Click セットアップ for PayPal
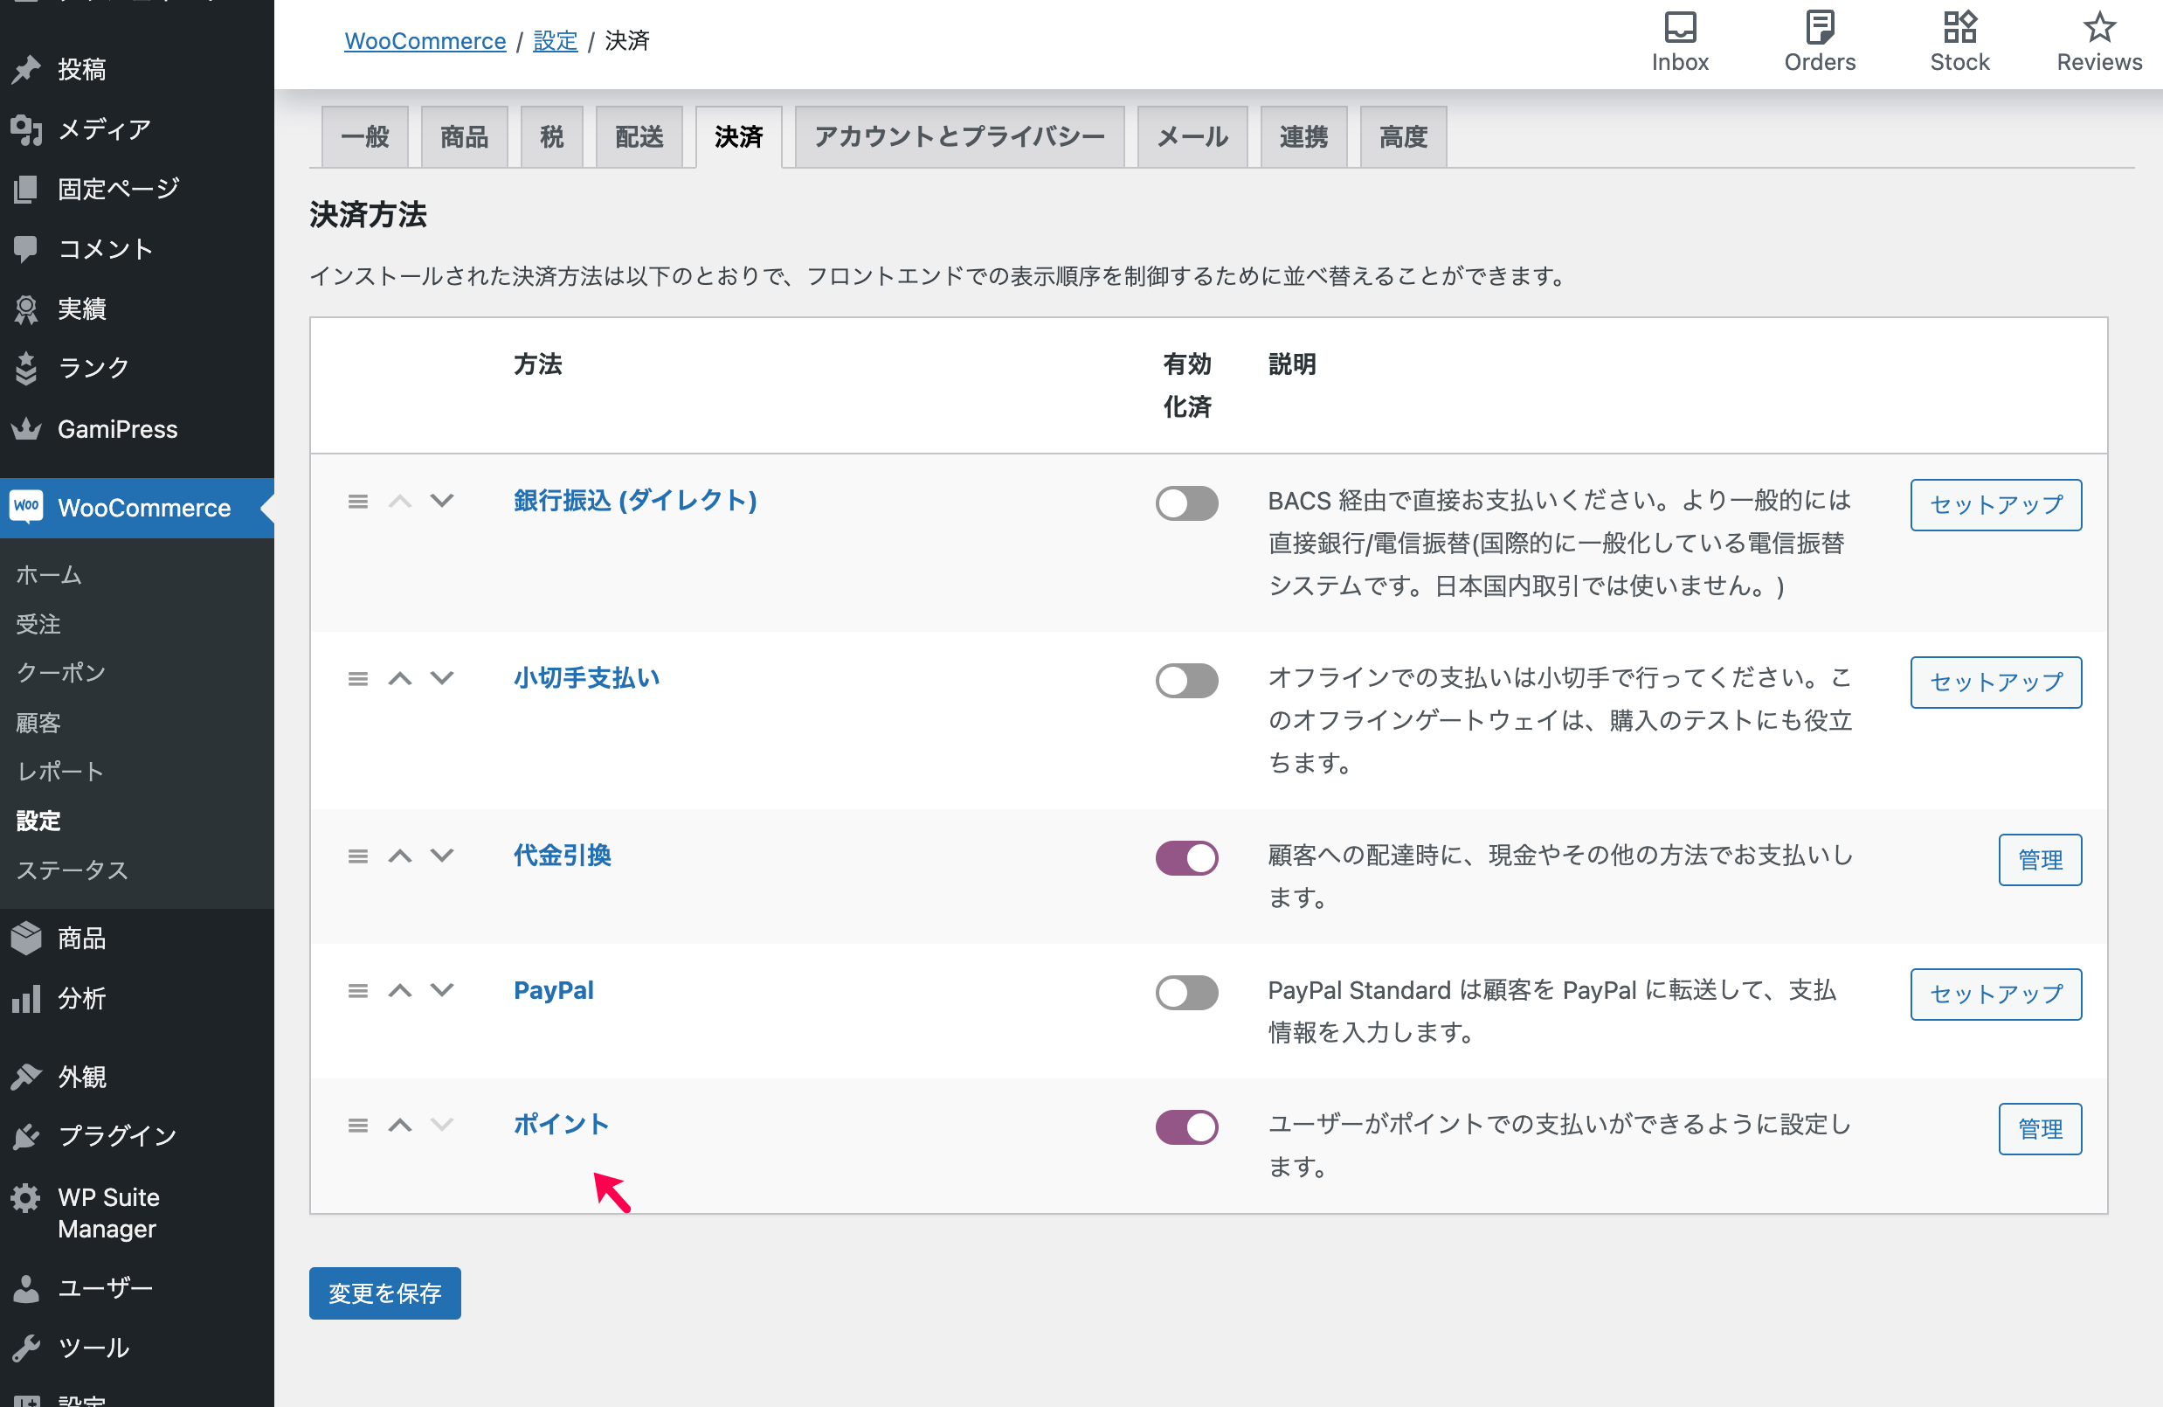This screenshot has width=2163, height=1407. [1996, 994]
